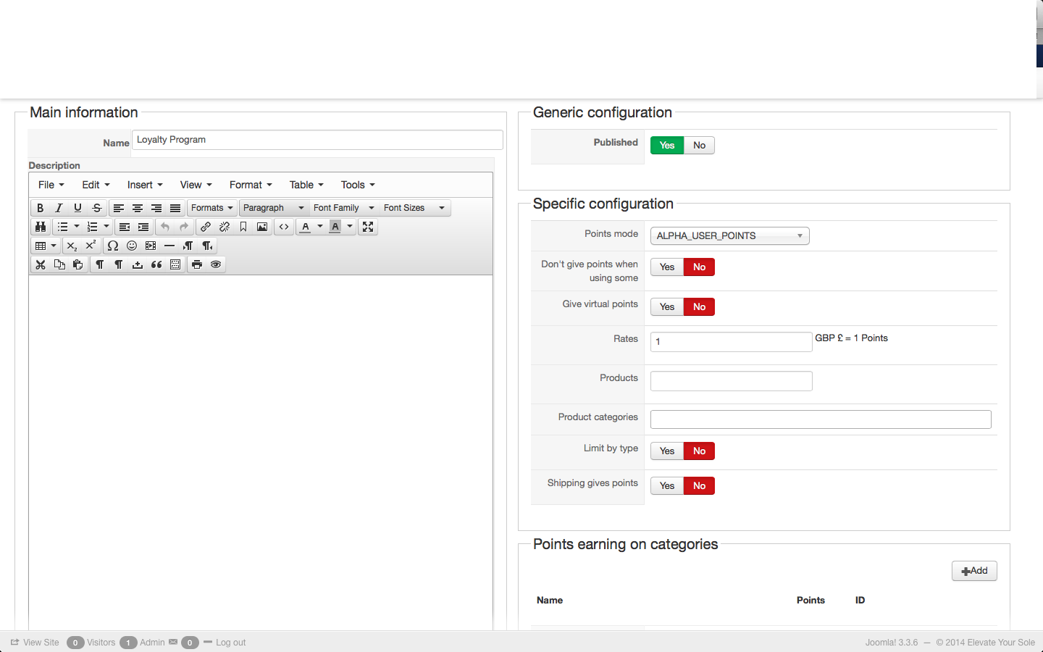
Task: Apply italic formatting
Action: (x=59, y=208)
